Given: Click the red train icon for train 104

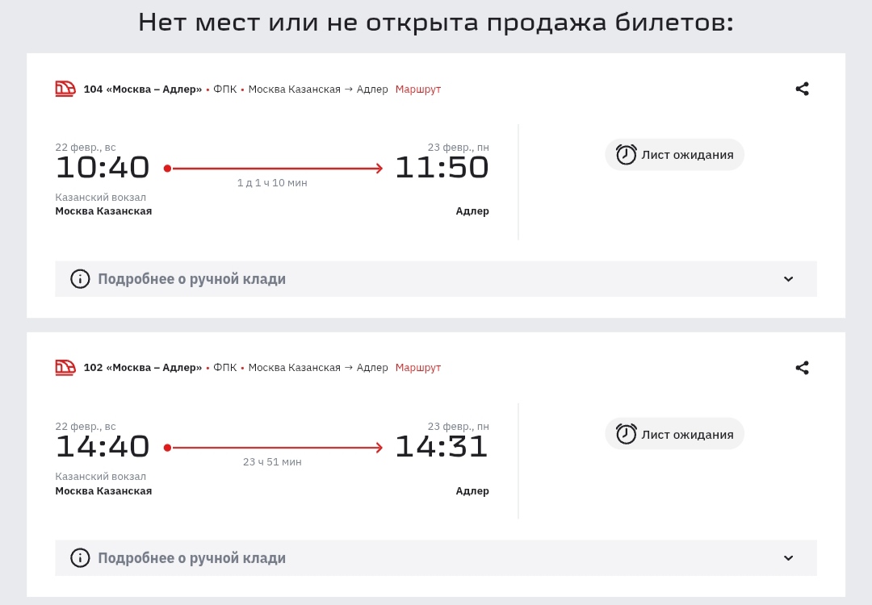Looking at the screenshot, I should pos(65,89).
